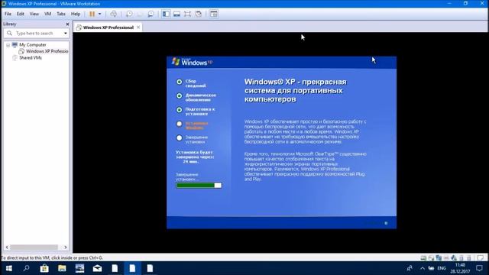Open the Mail app from taskbar

pyautogui.click(x=97, y=268)
